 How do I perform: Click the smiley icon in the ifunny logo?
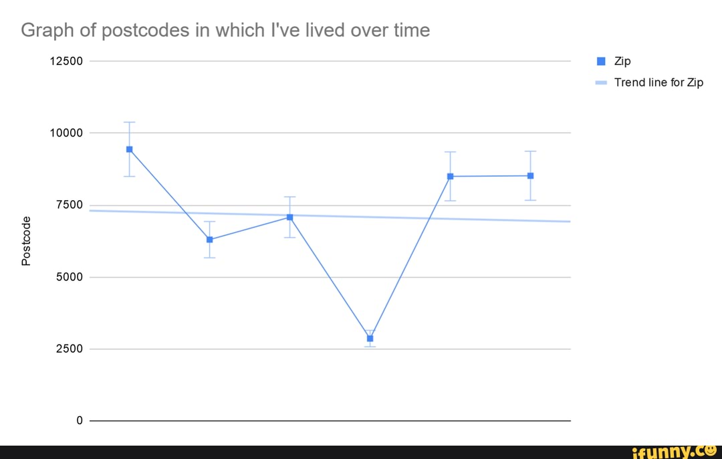pos(710,451)
